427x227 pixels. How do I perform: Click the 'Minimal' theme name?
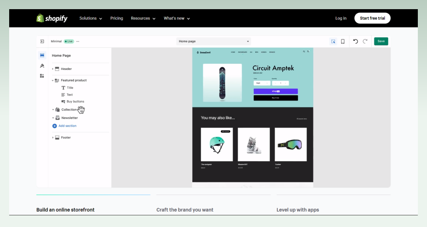[x=56, y=41]
